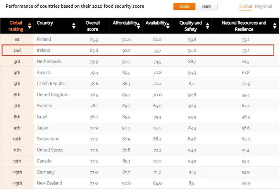279x189 pixels.
Task: Click Ireland in the highlighted row
Action: point(43,51)
